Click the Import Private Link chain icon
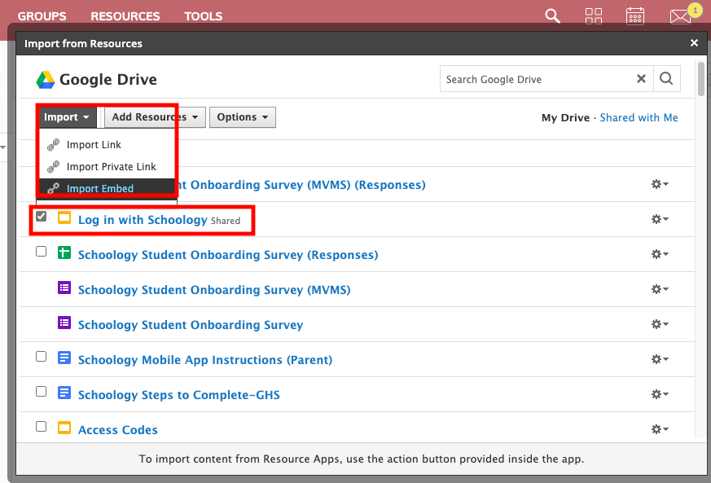Screen dimensions: 711x483 (54, 167)
